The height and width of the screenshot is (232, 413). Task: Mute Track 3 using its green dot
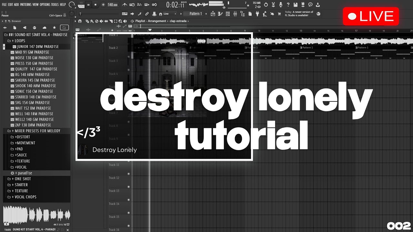pos(129,70)
